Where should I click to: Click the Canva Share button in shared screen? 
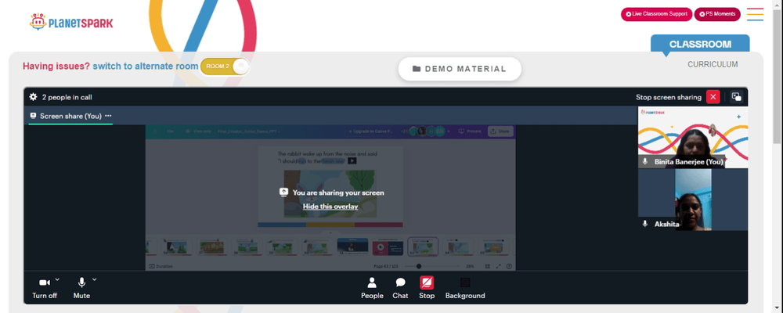click(500, 131)
